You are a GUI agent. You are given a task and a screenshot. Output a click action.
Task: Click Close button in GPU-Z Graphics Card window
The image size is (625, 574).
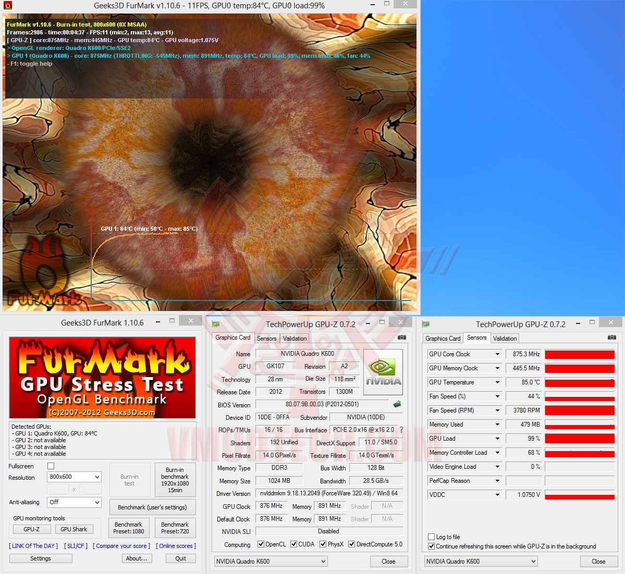pyautogui.click(x=389, y=561)
